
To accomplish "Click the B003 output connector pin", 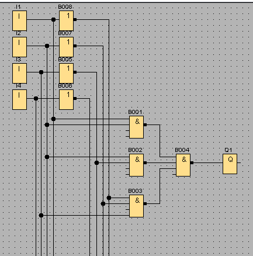I will coord(145,203).
